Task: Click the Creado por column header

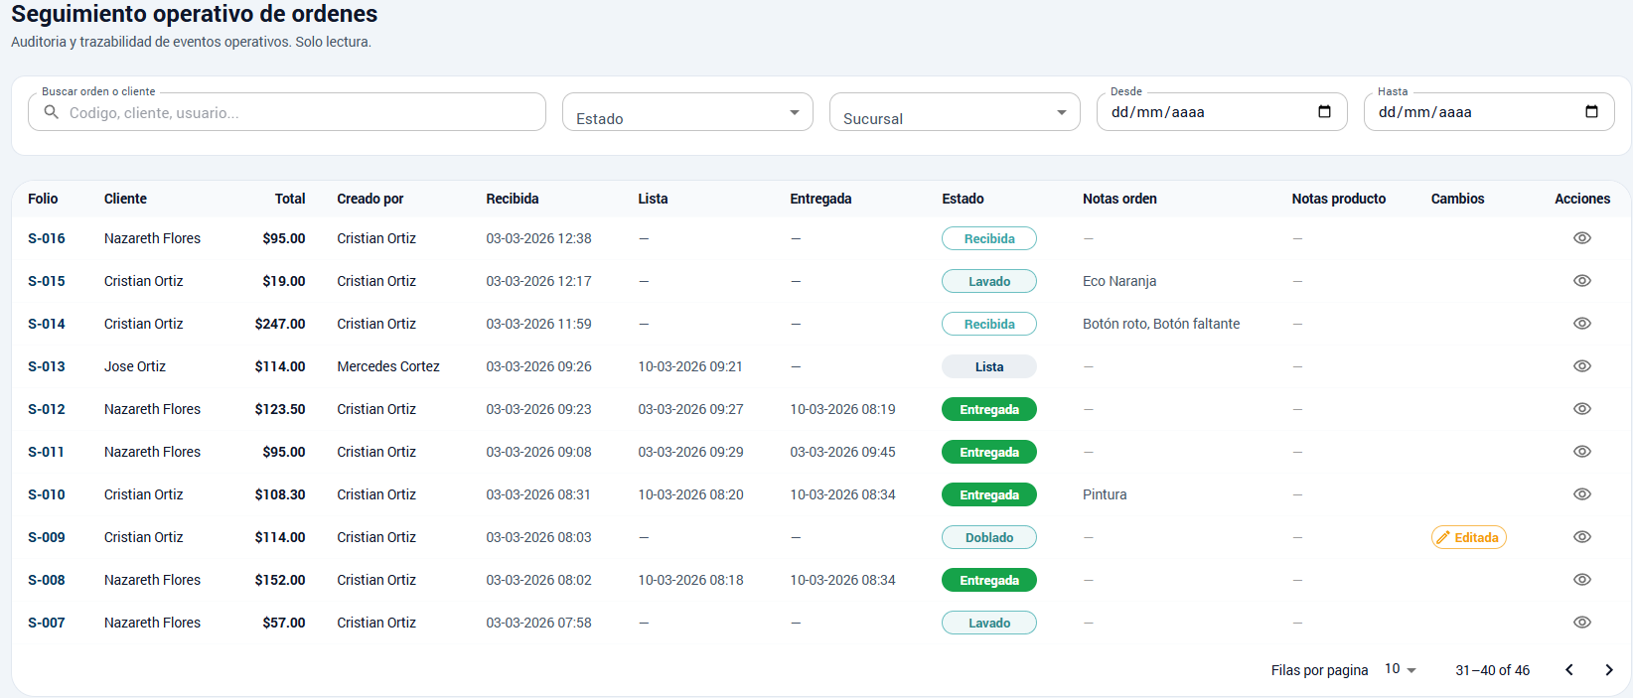Action: click(x=371, y=199)
